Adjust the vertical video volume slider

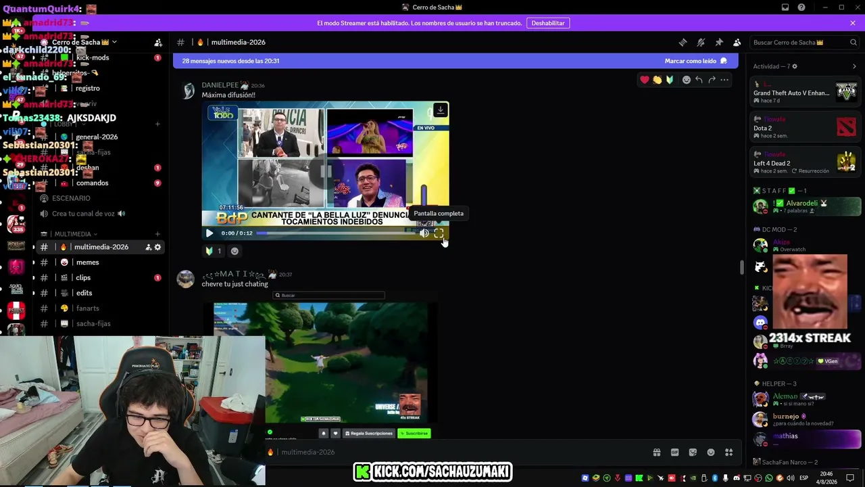[424, 196]
